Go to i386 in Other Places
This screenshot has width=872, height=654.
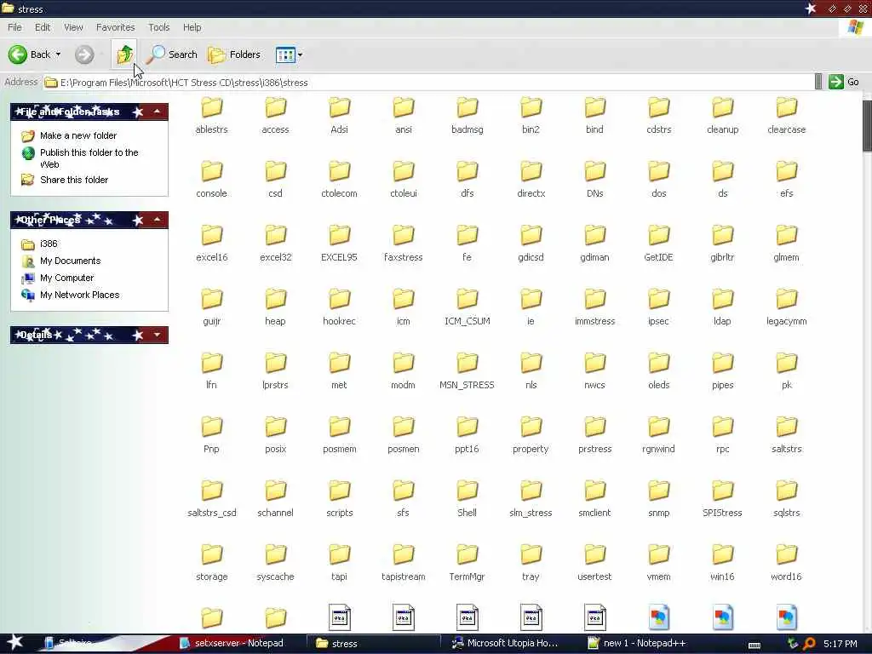pos(49,244)
